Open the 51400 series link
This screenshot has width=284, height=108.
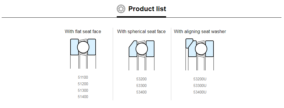[x=83, y=97]
